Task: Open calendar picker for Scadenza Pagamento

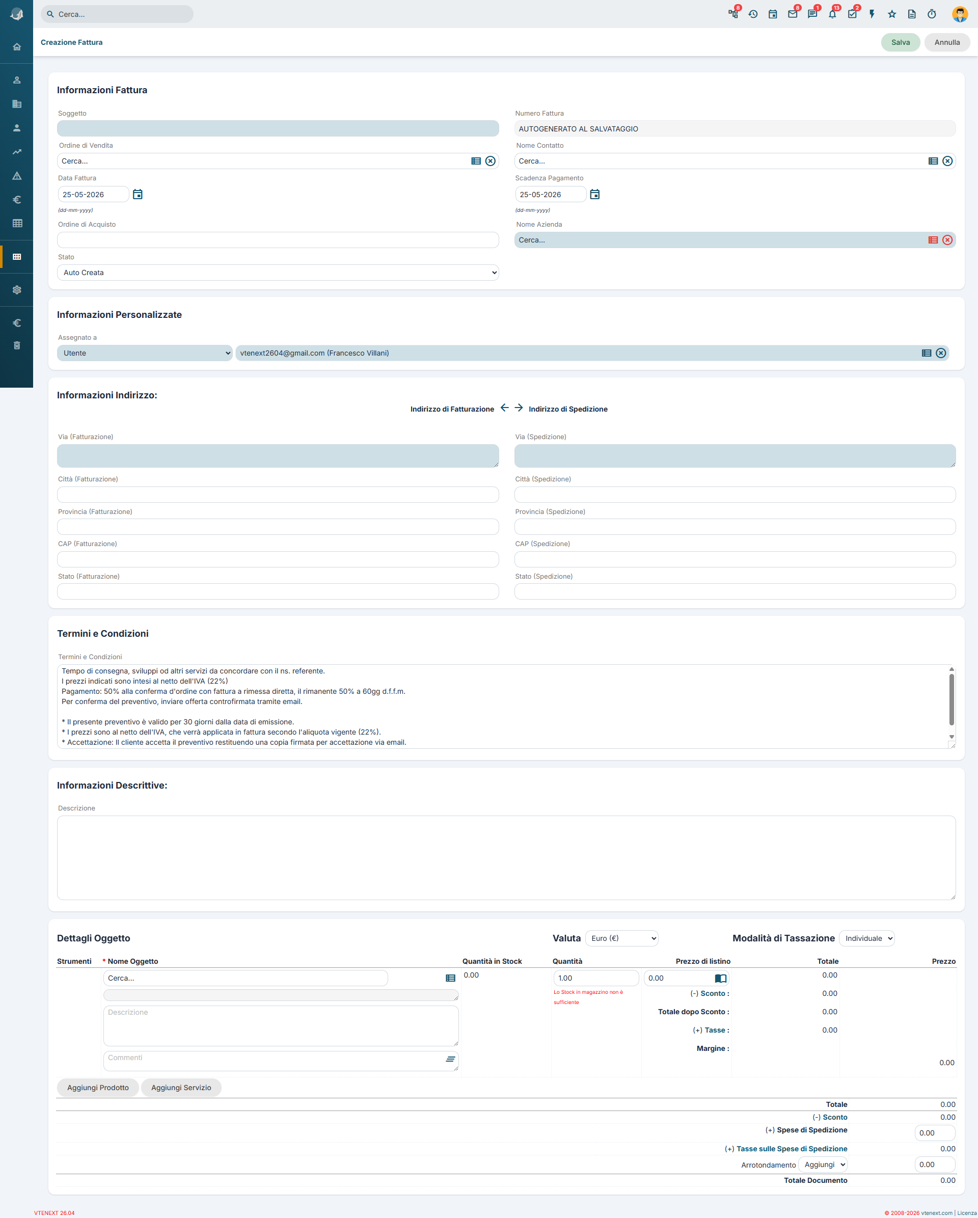Action: (x=594, y=194)
